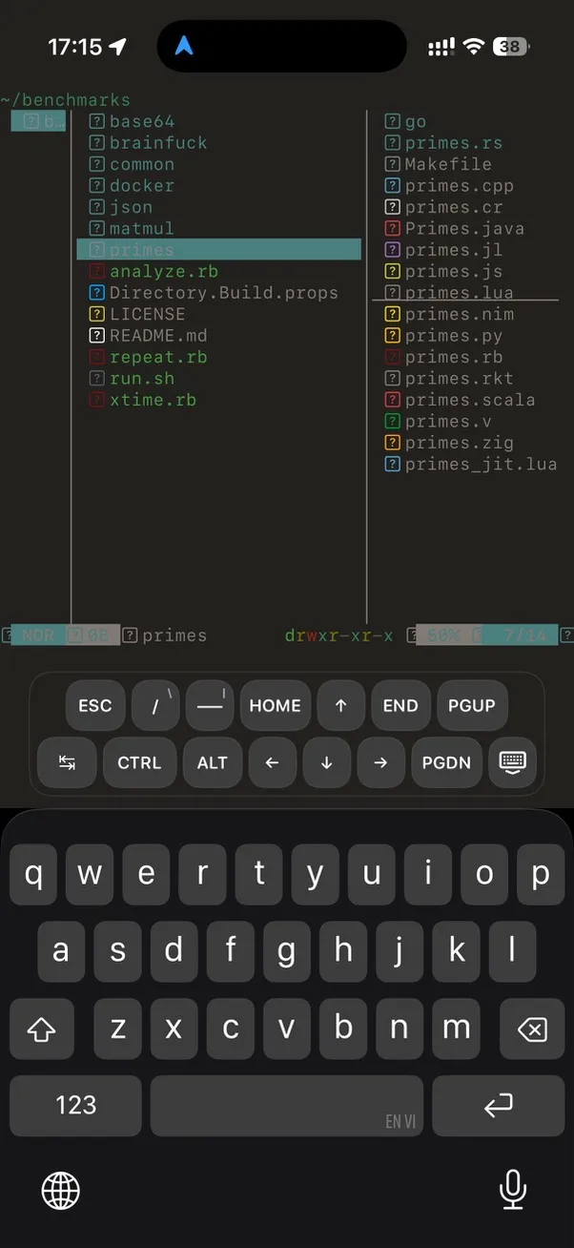Tap the up arrow key
The width and height of the screenshot is (574, 1248).
pos(340,706)
